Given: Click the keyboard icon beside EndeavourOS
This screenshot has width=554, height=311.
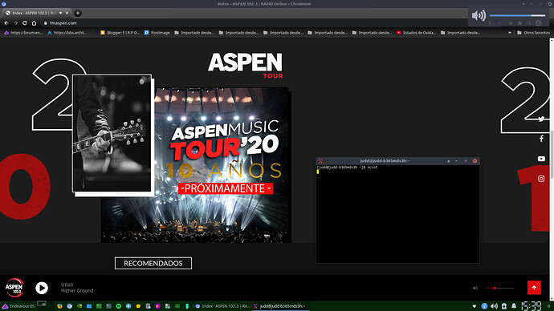Looking at the screenshot, I should coord(42,304).
